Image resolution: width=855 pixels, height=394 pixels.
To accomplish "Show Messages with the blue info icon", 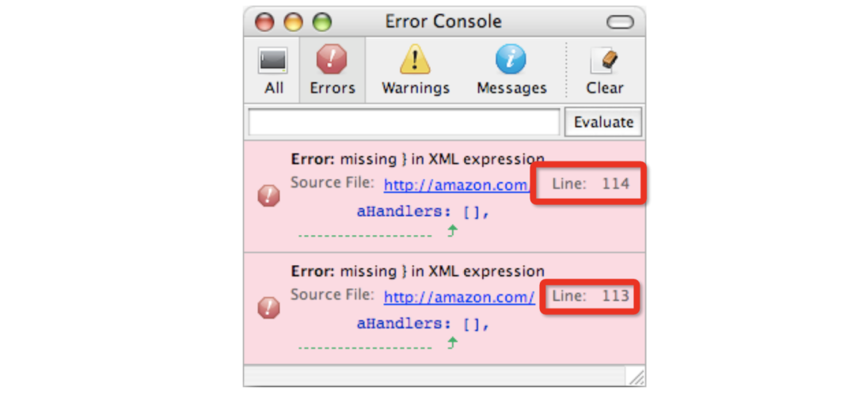I will 511,59.
